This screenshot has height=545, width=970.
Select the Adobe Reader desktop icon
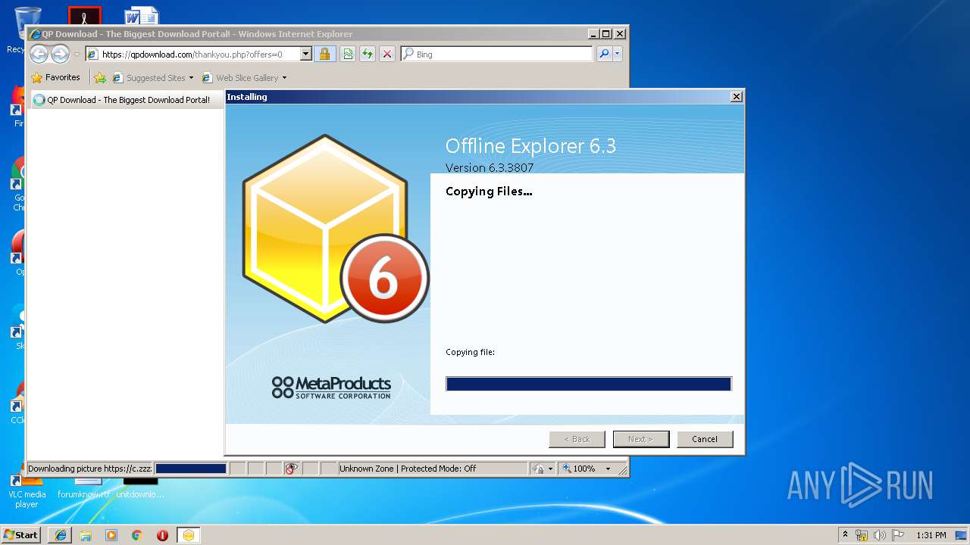[84, 15]
